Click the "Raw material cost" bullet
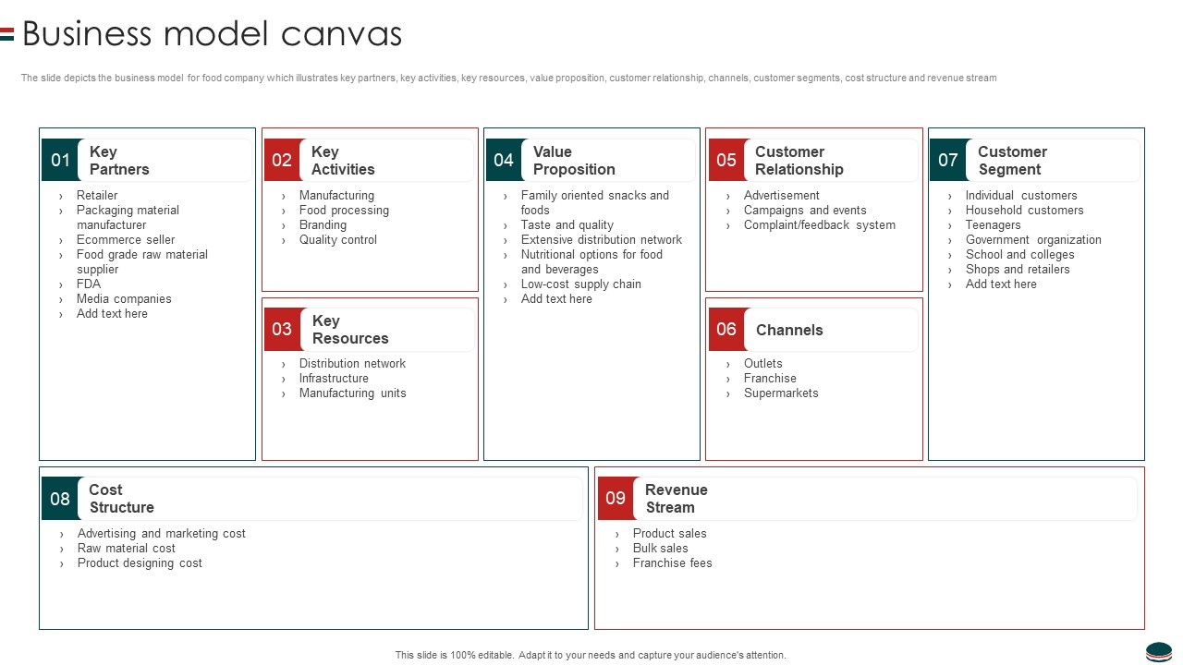Screen dimensions: 1183x665 (127, 549)
